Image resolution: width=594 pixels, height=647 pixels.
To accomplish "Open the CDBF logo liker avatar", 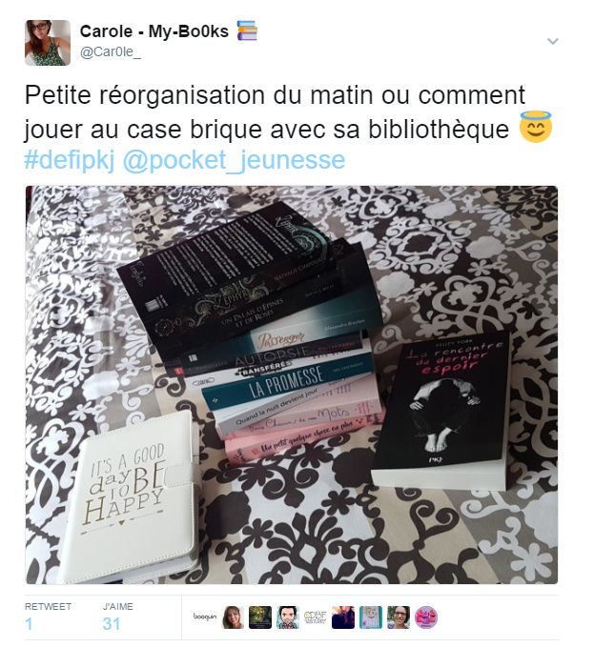I will [x=316, y=617].
